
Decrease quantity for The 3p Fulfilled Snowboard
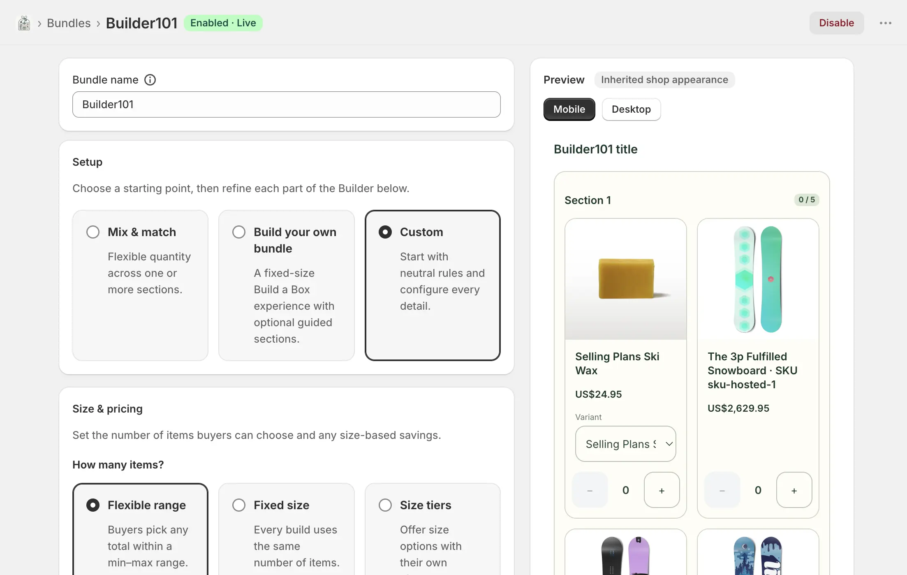tap(722, 490)
